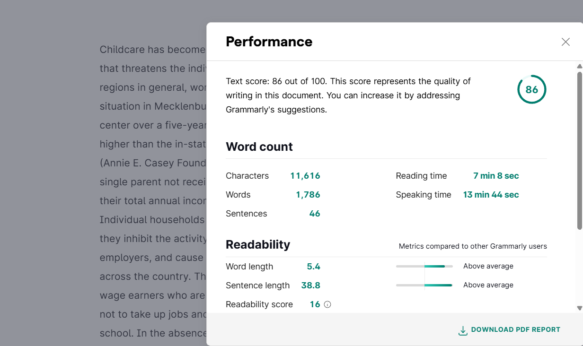Click the Reading time value
583x346 pixels.
(496, 176)
